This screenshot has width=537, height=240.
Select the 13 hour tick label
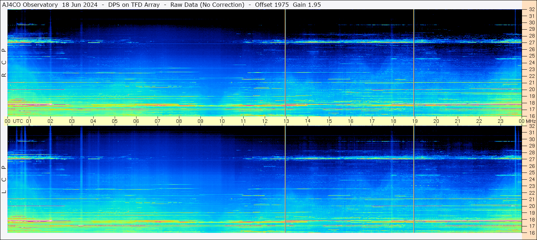286,121
